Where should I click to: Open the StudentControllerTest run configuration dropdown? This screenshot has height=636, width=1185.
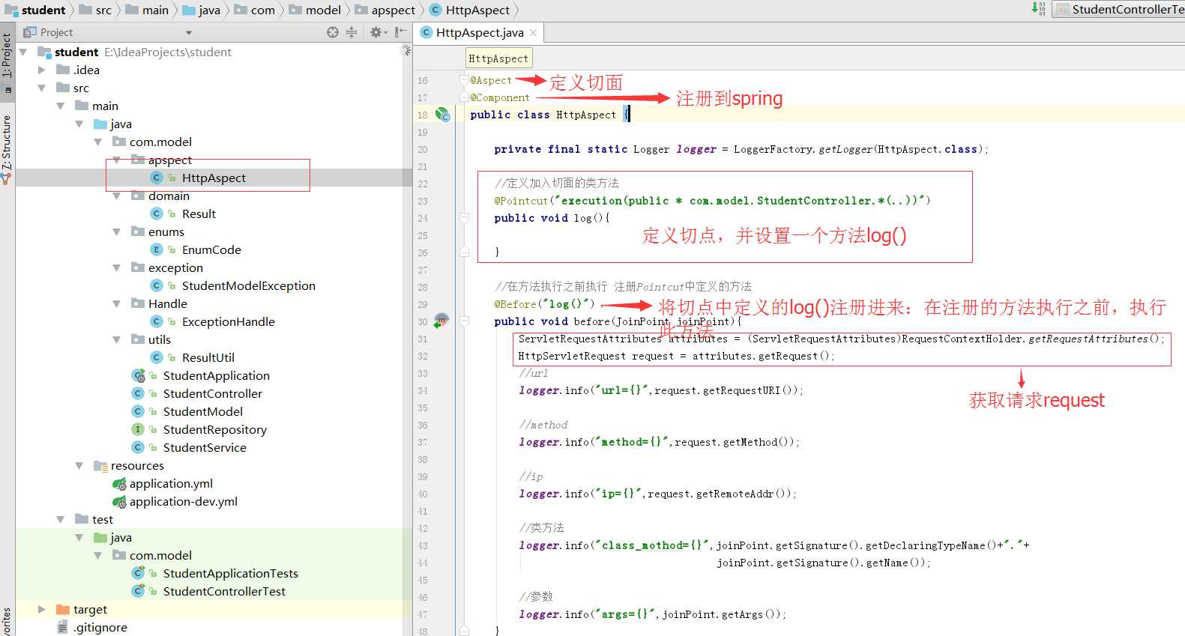[1119, 9]
